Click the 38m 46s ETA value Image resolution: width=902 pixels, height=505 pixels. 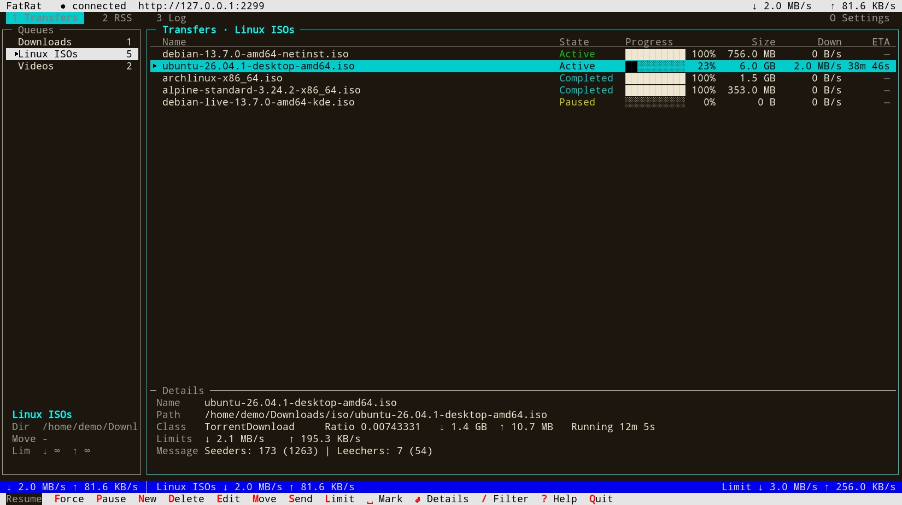pyautogui.click(x=869, y=66)
